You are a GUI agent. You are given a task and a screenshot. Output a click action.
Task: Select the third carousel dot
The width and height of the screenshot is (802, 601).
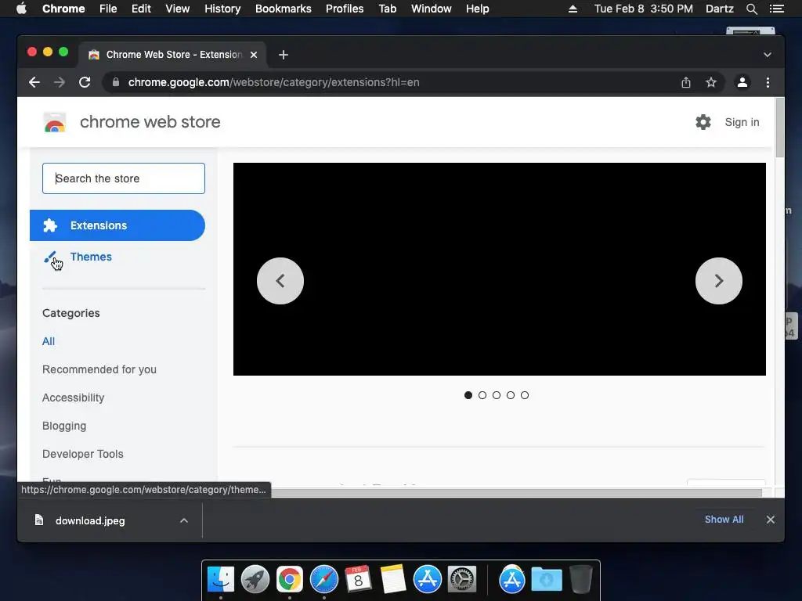point(496,395)
